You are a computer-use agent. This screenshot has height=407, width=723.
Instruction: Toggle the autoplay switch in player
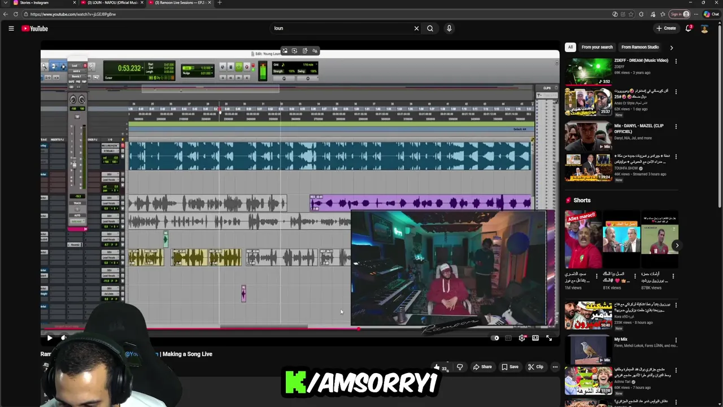point(496,338)
